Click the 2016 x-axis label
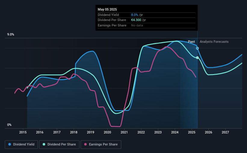Image resolution: width=247 pixels, height=153 pixels. pyautogui.click(x=40, y=132)
